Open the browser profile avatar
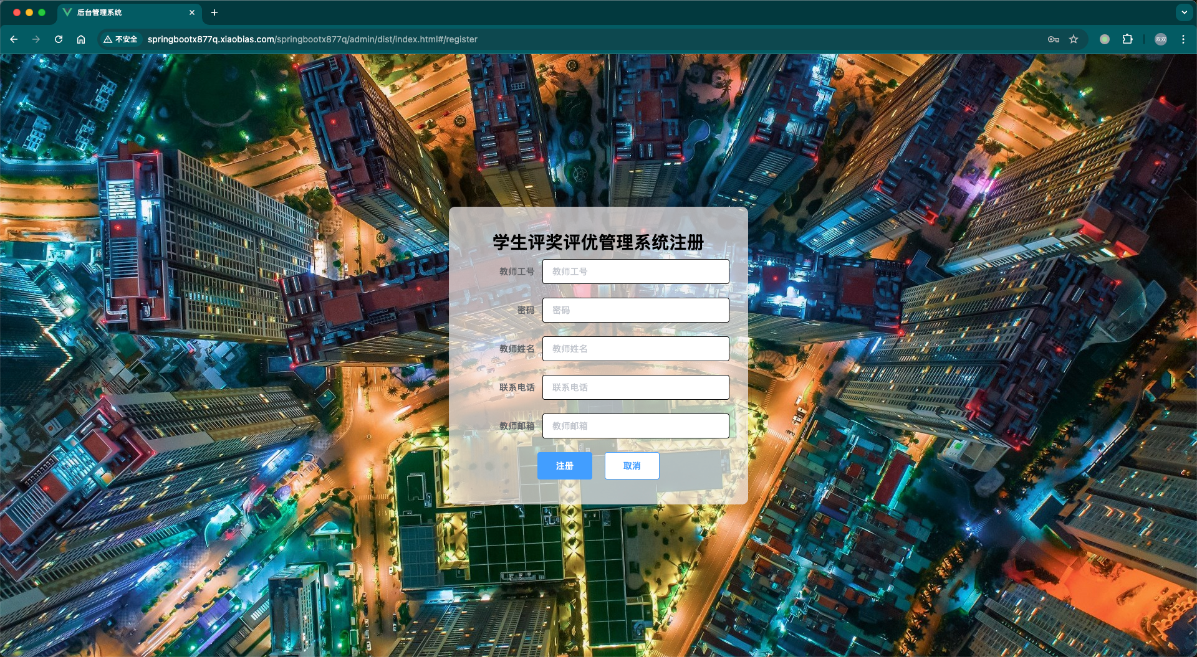 point(1161,39)
